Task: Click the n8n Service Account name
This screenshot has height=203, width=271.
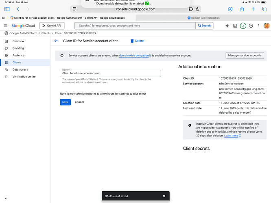Action: tap(232, 84)
